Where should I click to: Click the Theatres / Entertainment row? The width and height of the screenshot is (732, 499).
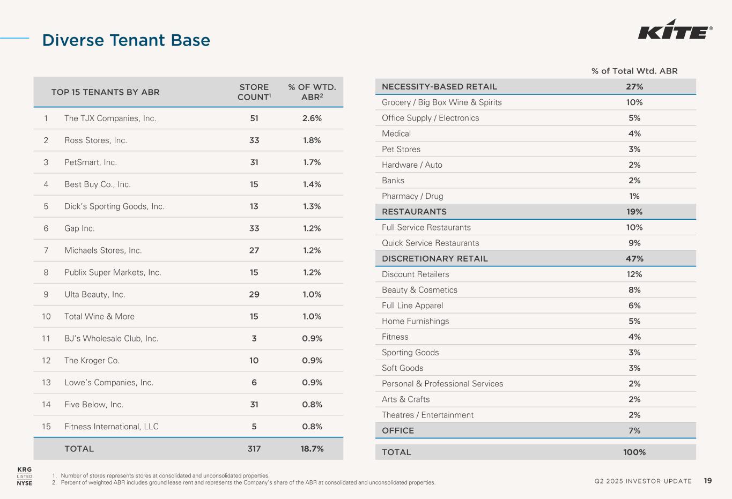click(x=427, y=415)
